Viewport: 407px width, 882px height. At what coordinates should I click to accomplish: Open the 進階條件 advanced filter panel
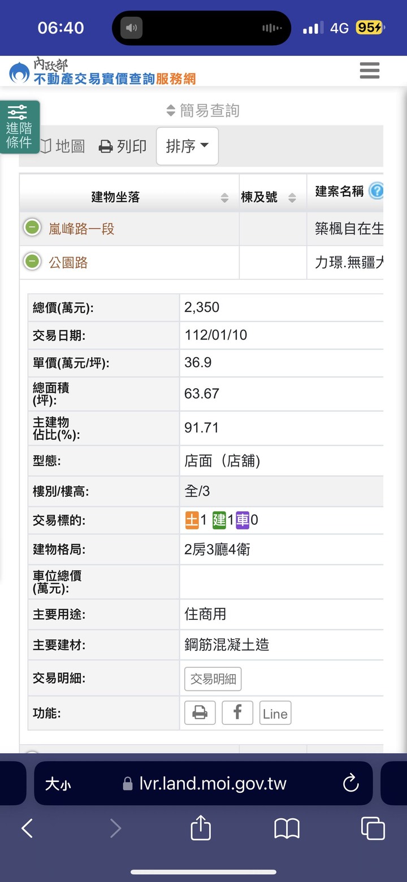(x=19, y=127)
